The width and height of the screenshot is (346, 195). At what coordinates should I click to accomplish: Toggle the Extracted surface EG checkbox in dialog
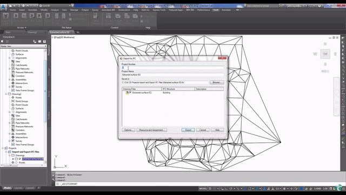pos(130,93)
